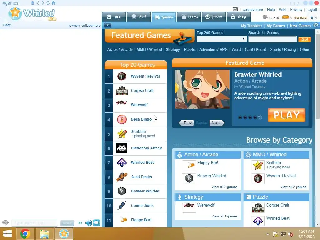
Task: Click the orange PLAY button
Action: click(287, 115)
